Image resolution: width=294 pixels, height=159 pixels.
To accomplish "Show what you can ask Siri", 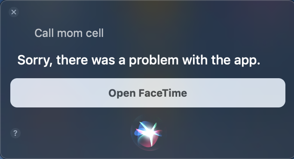I will [x=15, y=133].
